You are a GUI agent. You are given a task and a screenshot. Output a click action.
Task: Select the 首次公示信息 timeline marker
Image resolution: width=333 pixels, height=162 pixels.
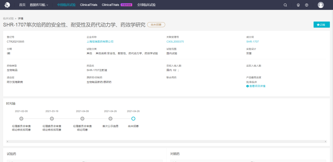coord(110,119)
